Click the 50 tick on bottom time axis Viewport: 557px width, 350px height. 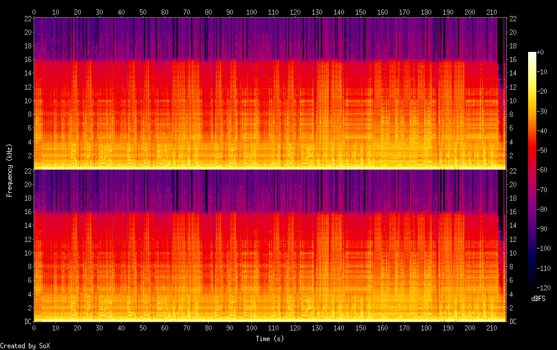point(143,328)
